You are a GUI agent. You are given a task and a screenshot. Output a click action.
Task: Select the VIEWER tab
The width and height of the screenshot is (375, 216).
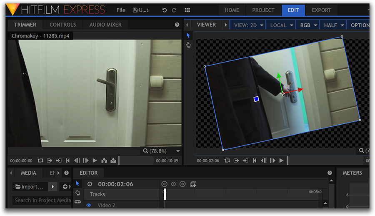coord(206,25)
